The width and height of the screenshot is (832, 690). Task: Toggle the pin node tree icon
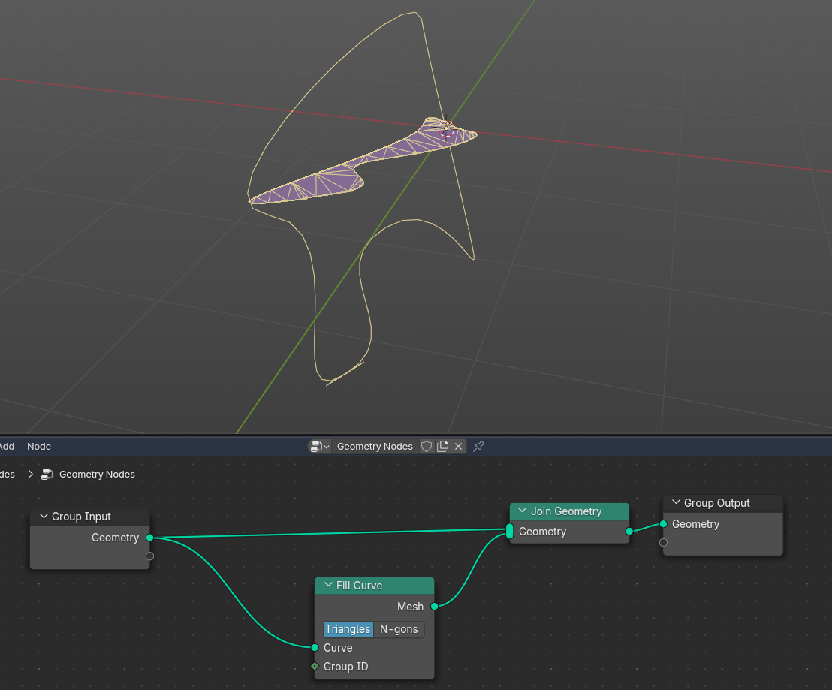coord(478,447)
